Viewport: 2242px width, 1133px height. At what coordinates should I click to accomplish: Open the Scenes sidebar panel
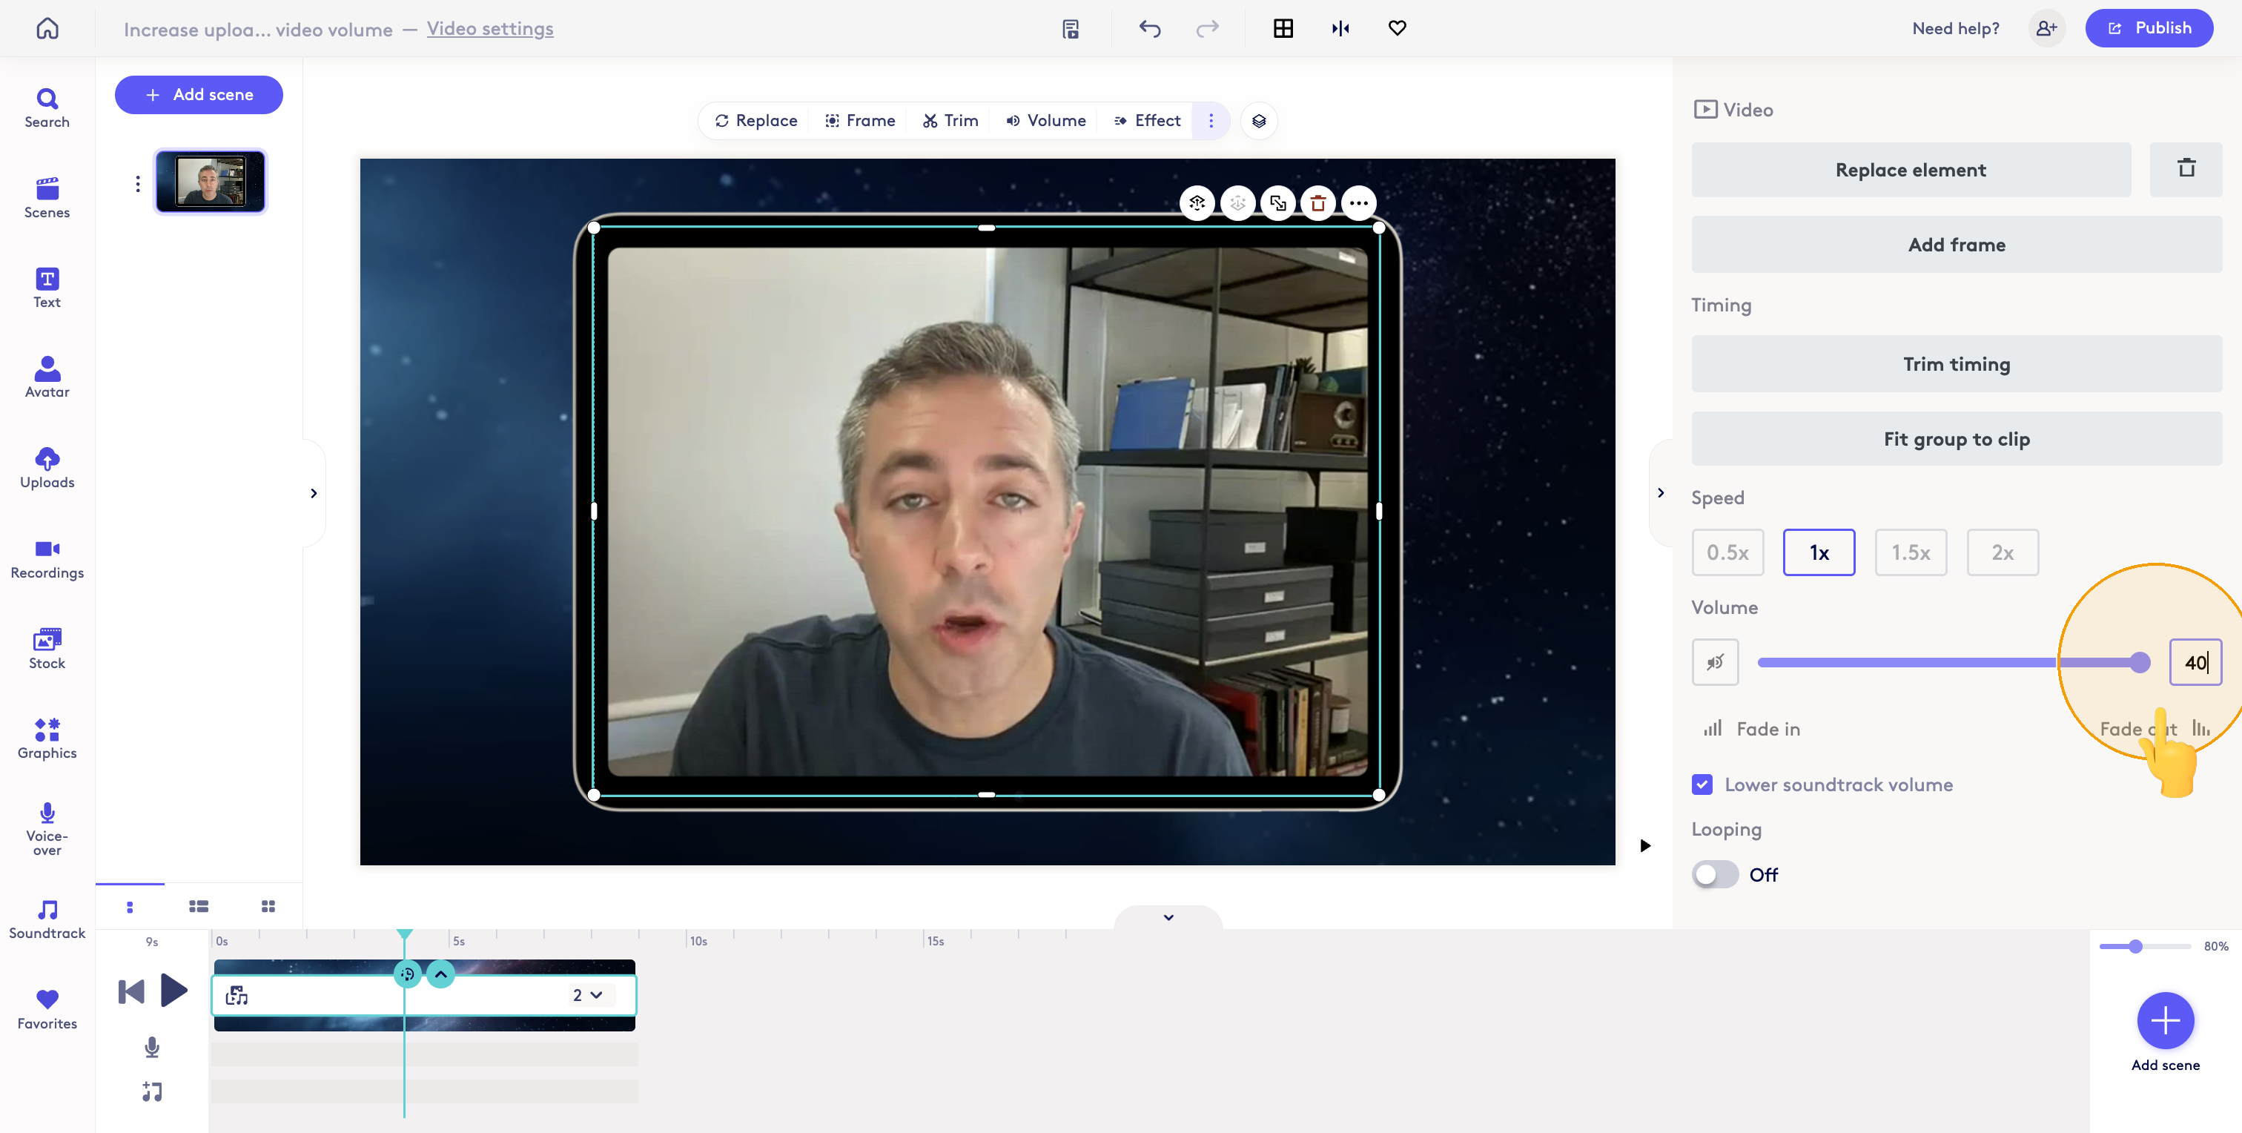coord(47,199)
